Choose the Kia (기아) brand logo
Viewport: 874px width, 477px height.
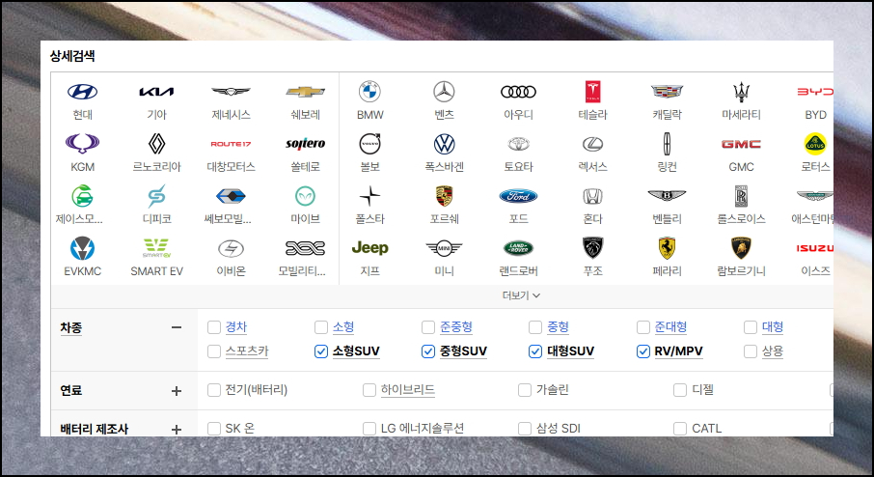156,92
